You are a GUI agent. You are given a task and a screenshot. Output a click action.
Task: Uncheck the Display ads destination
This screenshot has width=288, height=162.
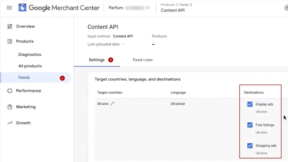pyautogui.click(x=250, y=104)
